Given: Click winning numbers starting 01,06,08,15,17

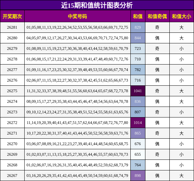Looking at the screenshot, I should click(x=77, y=59).
